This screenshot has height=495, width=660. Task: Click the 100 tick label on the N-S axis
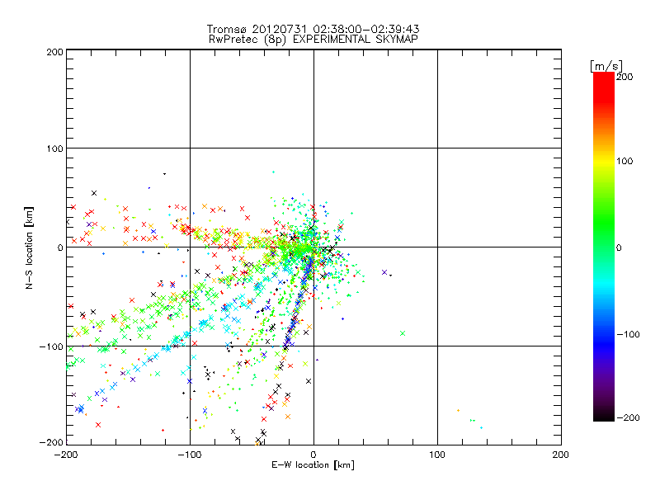pos(54,148)
